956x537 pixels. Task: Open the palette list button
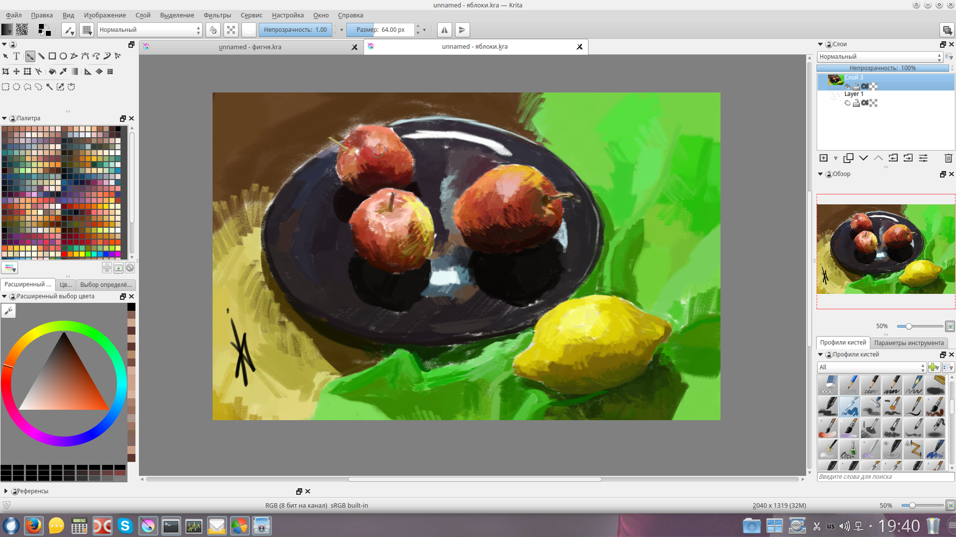(x=9, y=268)
